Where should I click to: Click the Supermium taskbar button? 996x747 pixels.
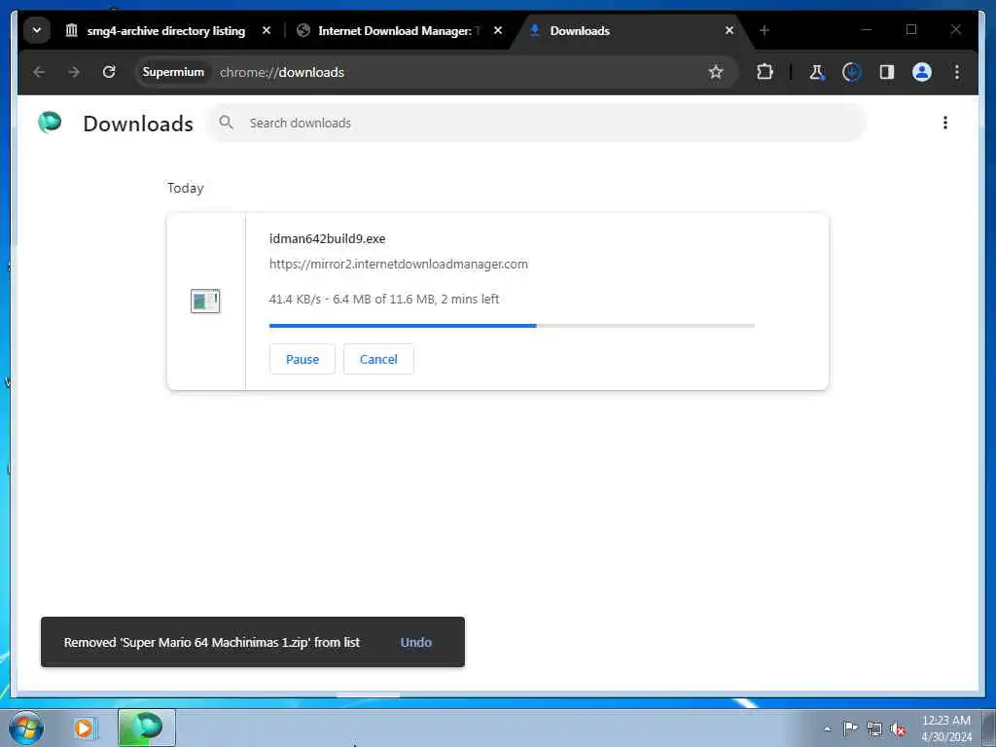(147, 728)
